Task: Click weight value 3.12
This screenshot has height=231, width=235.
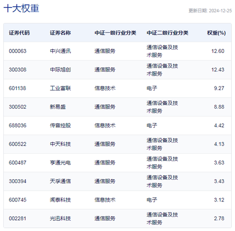Action: [x=219, y=200]
